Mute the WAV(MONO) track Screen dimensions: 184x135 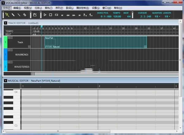[9, 50]
